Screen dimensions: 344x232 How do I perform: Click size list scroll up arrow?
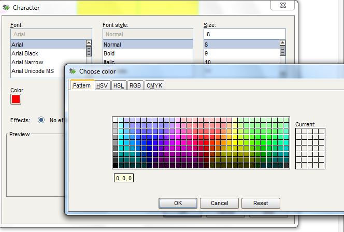point(282,42)
